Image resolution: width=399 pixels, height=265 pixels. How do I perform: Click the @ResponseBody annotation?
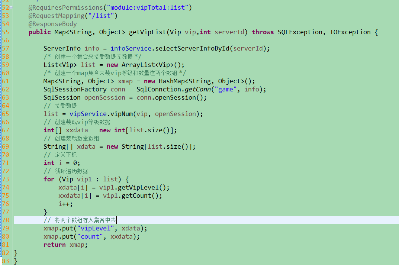point(53,24)
